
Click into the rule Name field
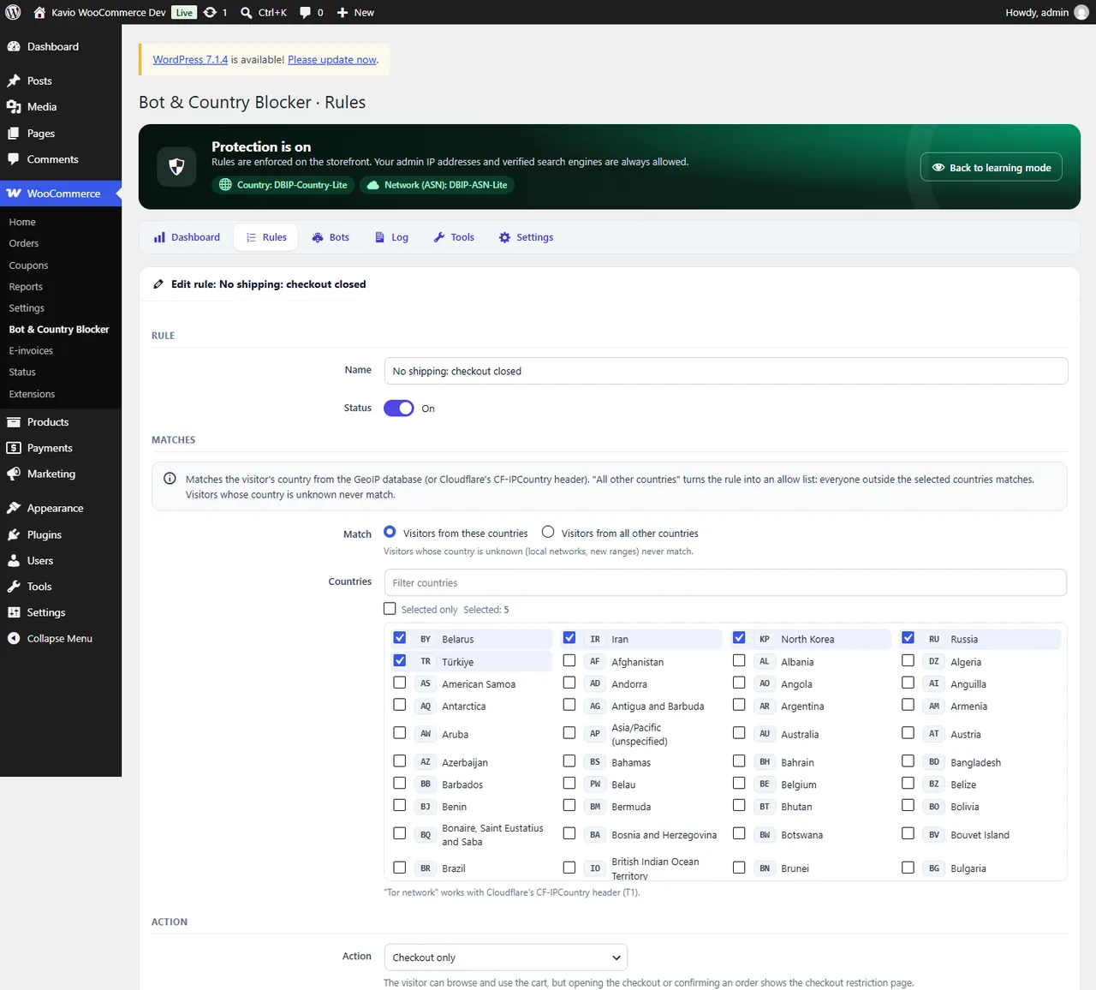pyautogui.click(x=726, y=371)
